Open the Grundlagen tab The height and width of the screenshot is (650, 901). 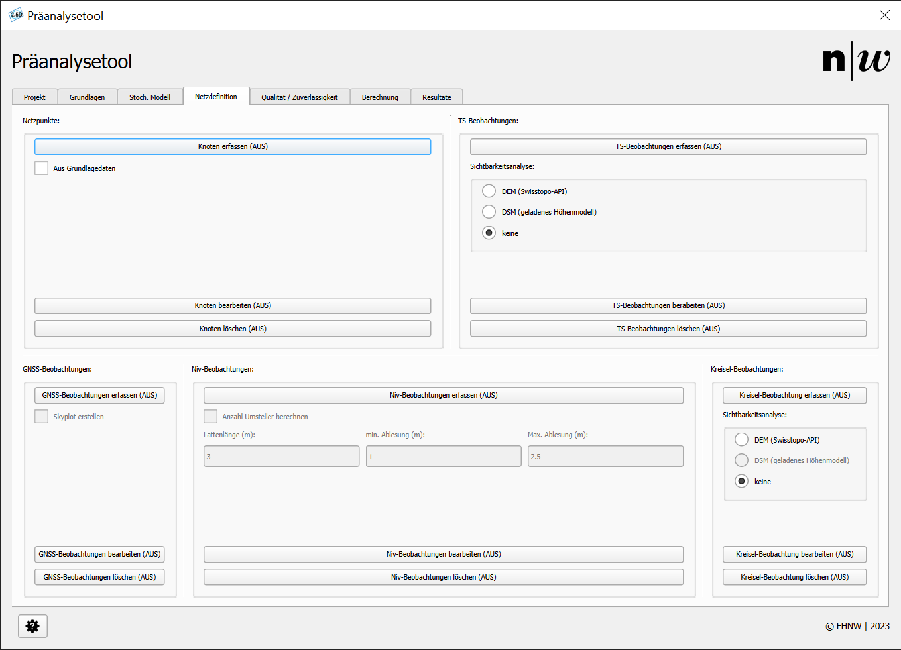[88, 97]
